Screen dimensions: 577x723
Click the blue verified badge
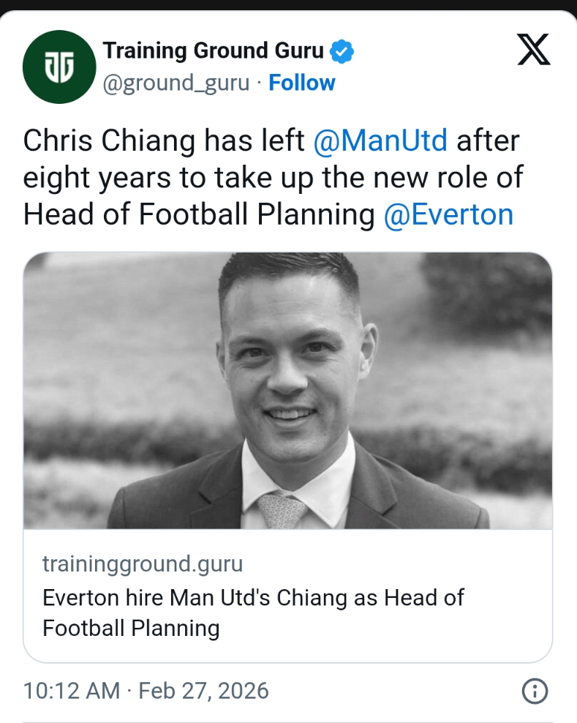point(342,51)
